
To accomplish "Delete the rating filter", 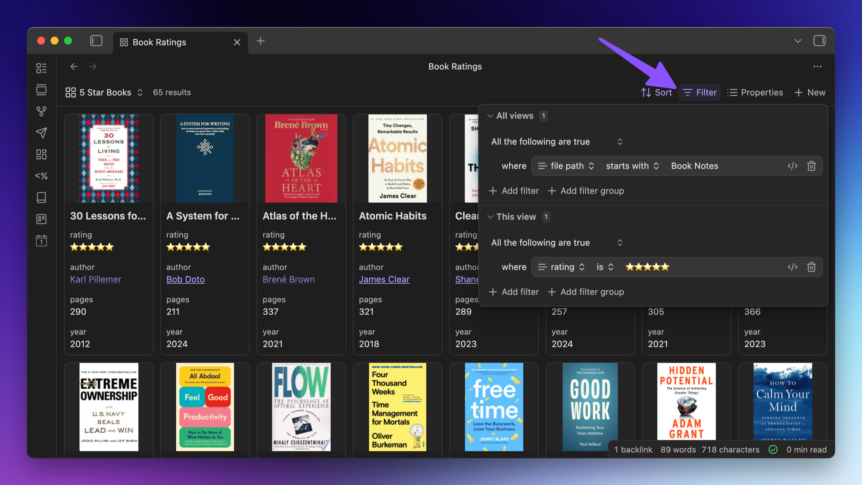I will (811, 267).
